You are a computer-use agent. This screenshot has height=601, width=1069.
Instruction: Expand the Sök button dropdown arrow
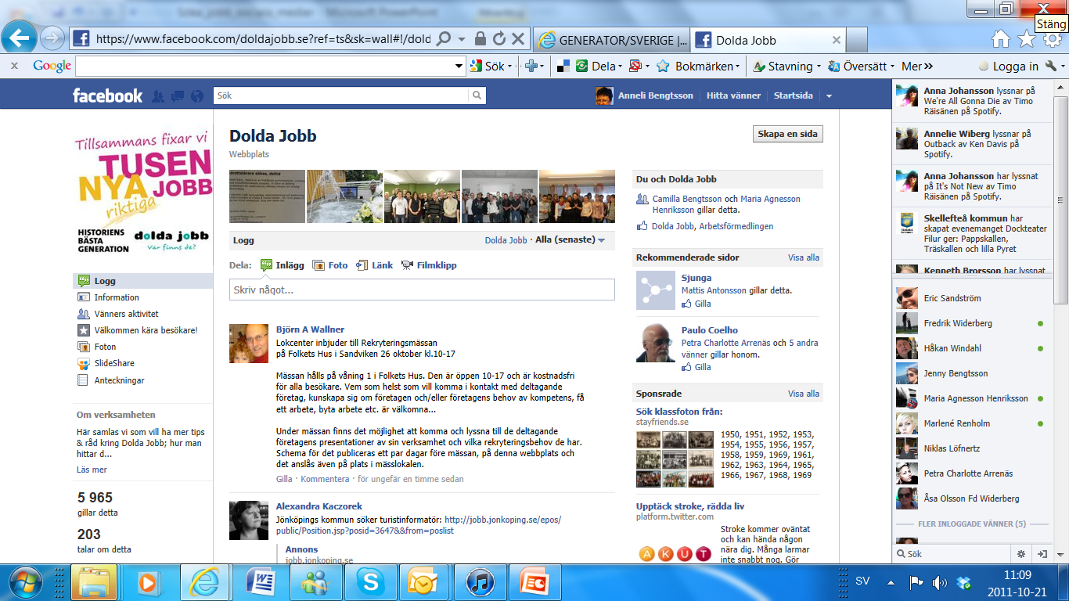(x=509, y=67)
